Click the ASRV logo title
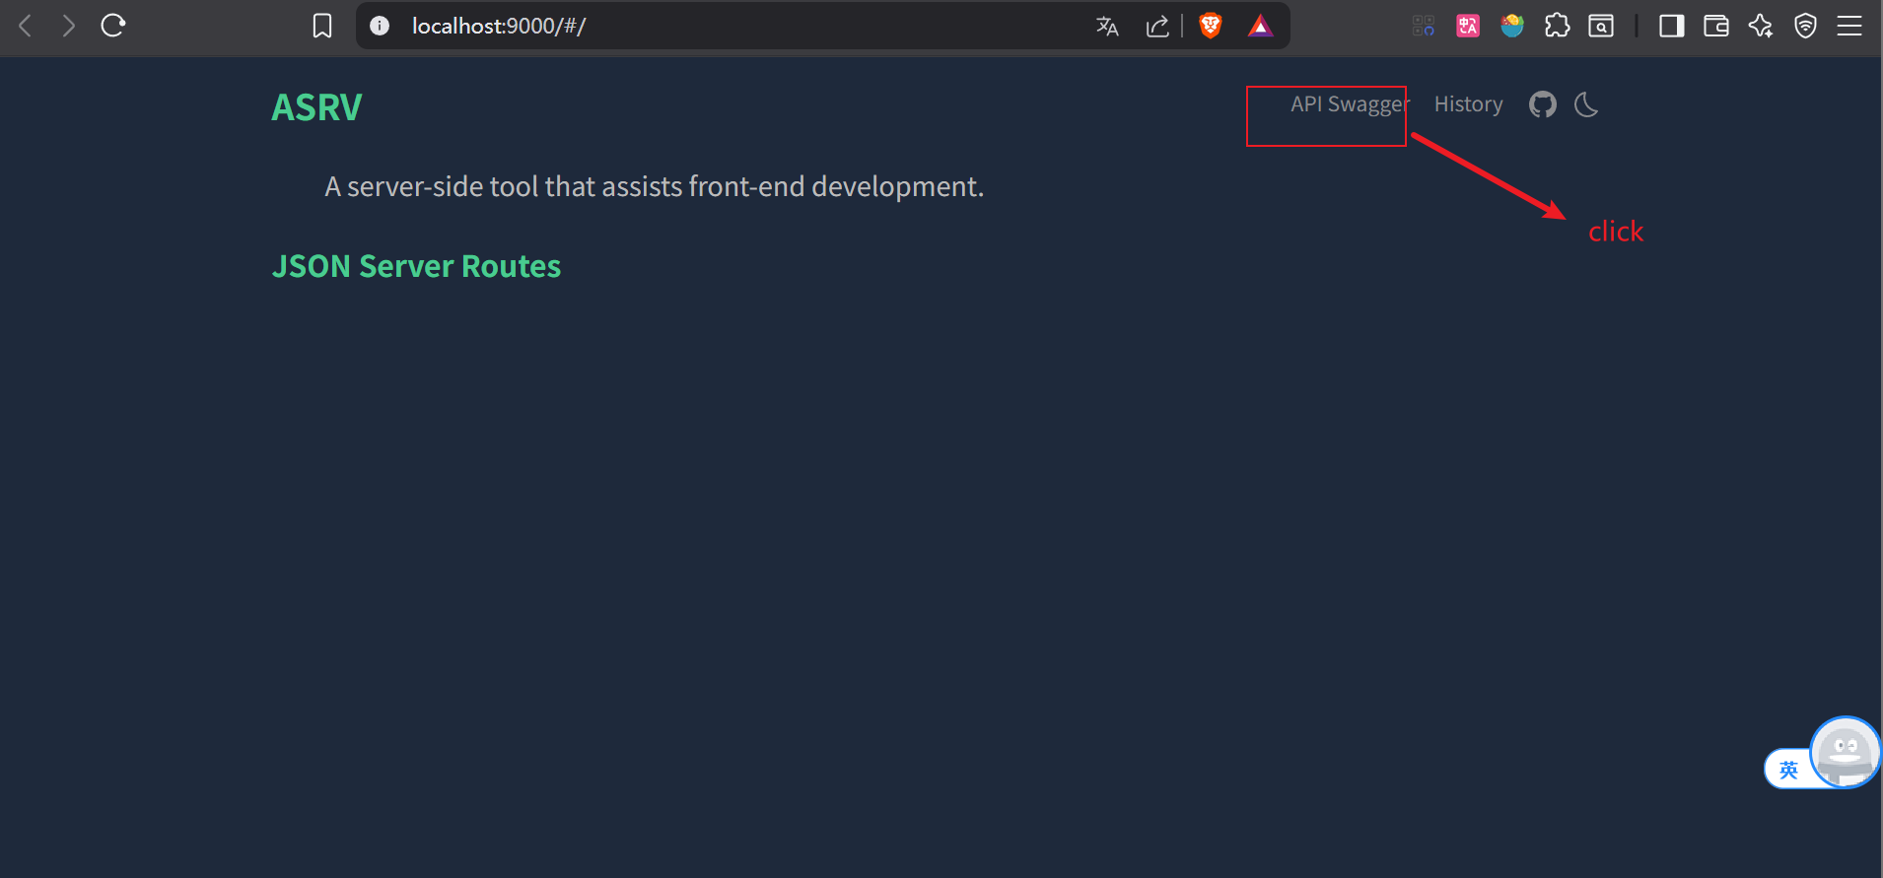This screenshot has width=1883, height=878. (316, 107)
